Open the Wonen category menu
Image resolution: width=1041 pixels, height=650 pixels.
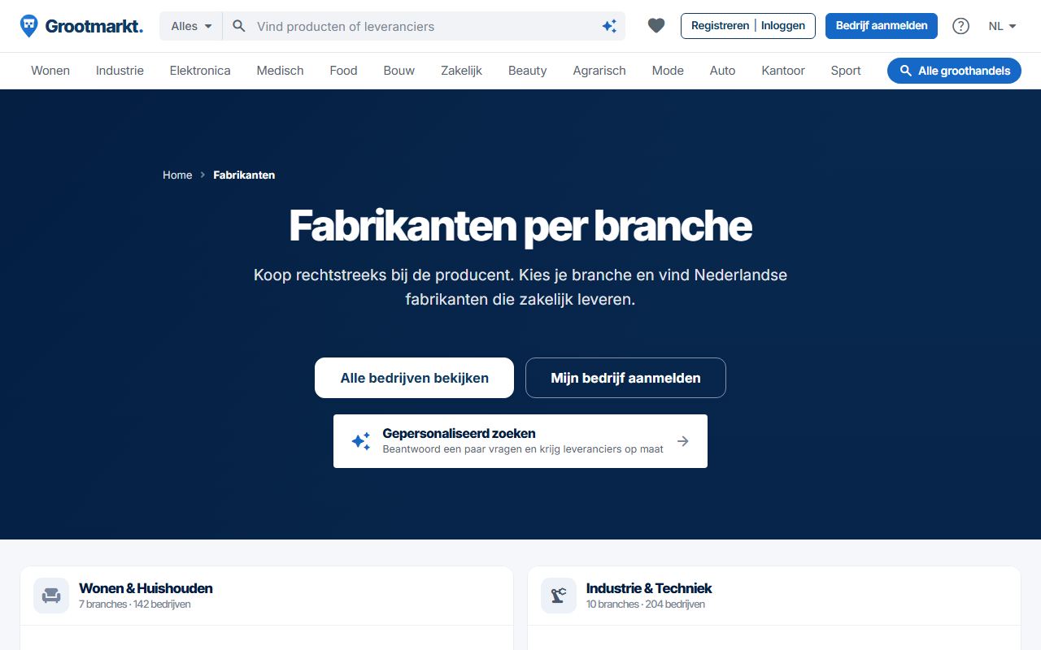tap(50, 71)
